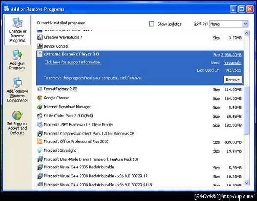
Task: Open Set Program Access and Defaults
Action: 17,123
